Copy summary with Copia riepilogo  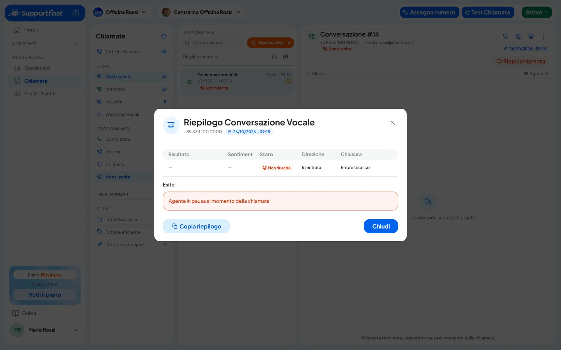[196, 226]
